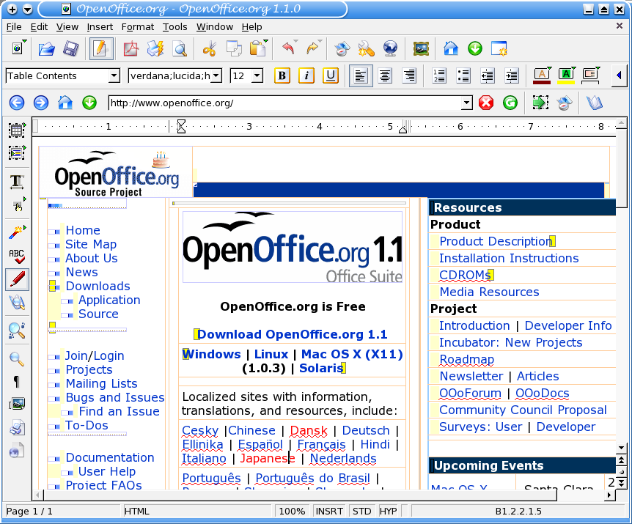Toggle underline formatting
Image resolution: width=632 pixels, height=524 pixels.
click(x=331, y=75)
